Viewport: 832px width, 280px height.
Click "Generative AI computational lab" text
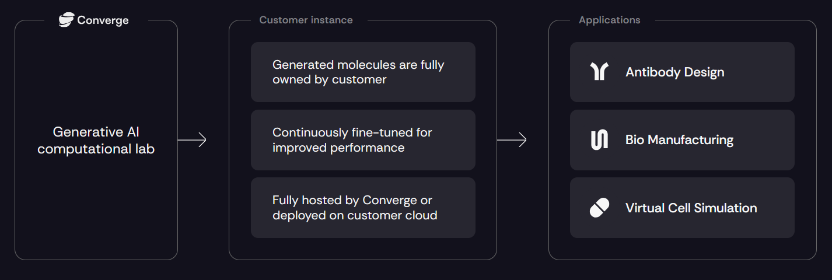pos(96,140)
